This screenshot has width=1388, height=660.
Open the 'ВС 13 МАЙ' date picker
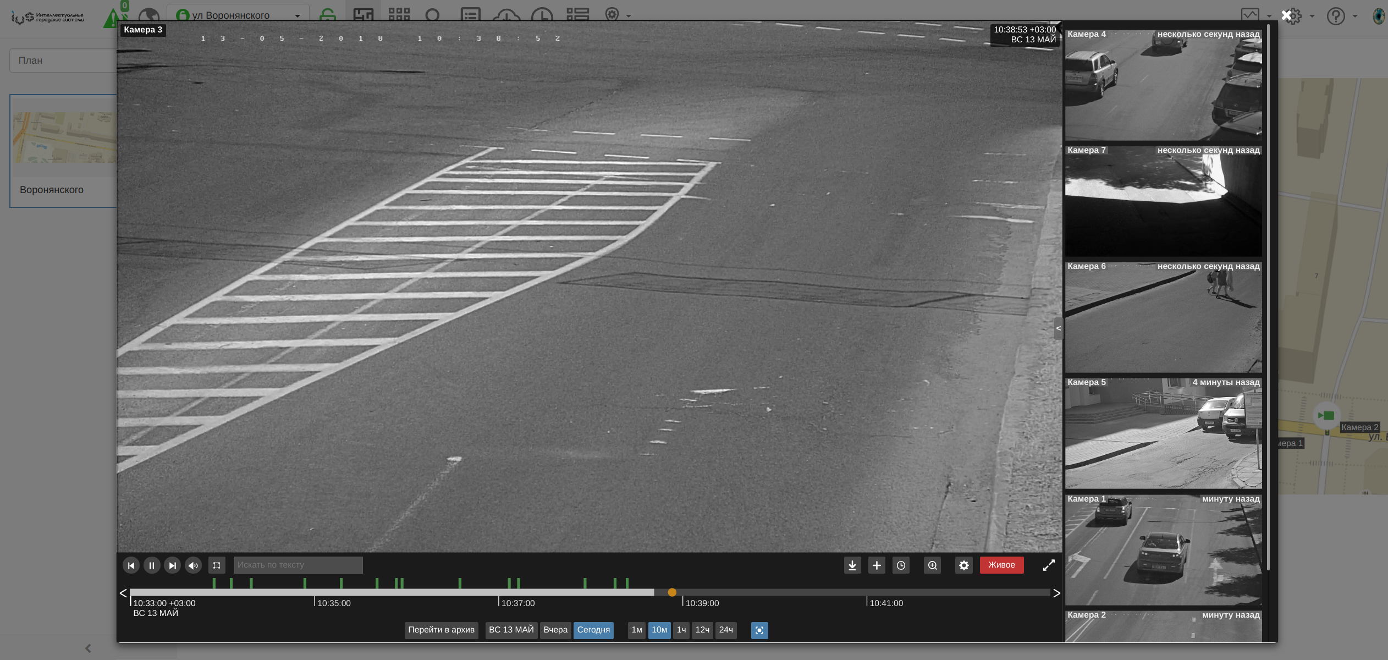click(511, 630)
